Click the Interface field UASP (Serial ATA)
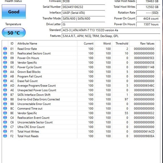The image size is (163, 163). [x=83, y=13]
